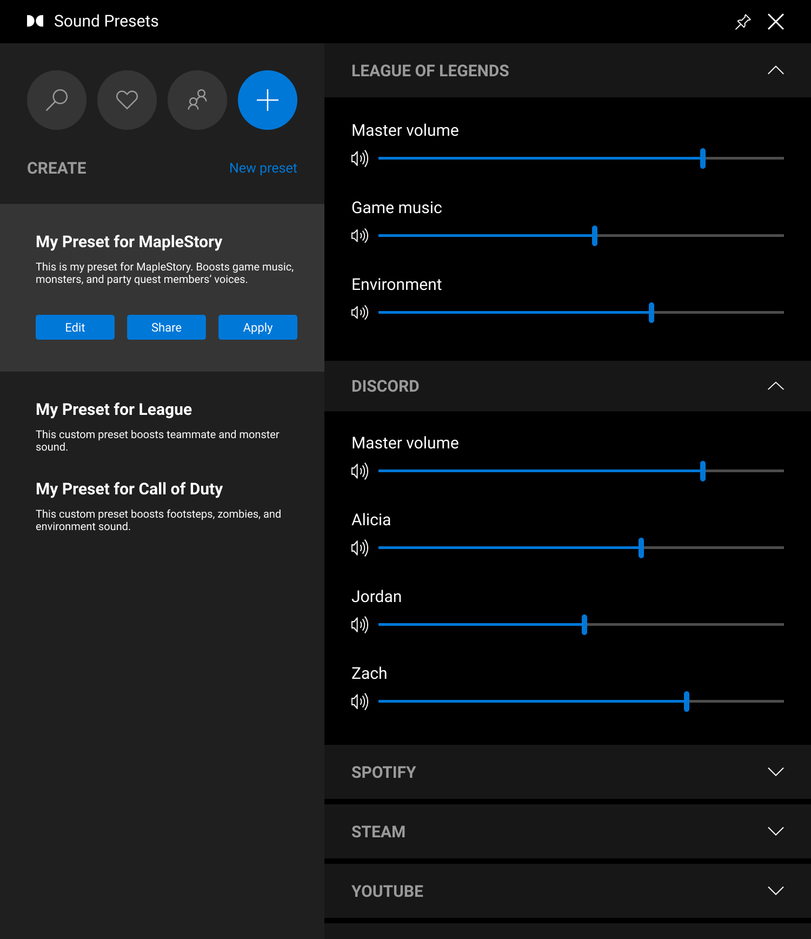Image resolution: width=811 pixels, height=939 pixels.
Task: Click the Sound Presets title text
Action: tap(107, 21)
